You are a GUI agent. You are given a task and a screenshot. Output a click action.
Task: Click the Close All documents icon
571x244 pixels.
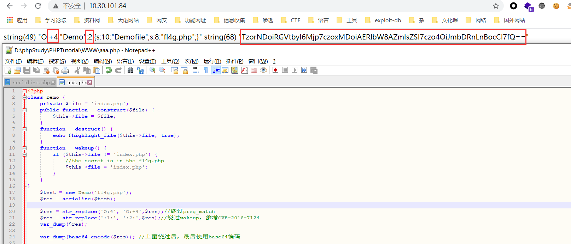[56, 70]
